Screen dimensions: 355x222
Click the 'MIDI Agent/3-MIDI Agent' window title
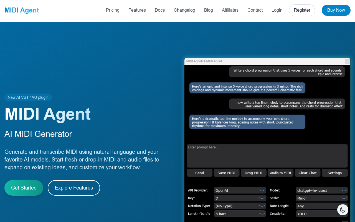[x=204, y=61]
